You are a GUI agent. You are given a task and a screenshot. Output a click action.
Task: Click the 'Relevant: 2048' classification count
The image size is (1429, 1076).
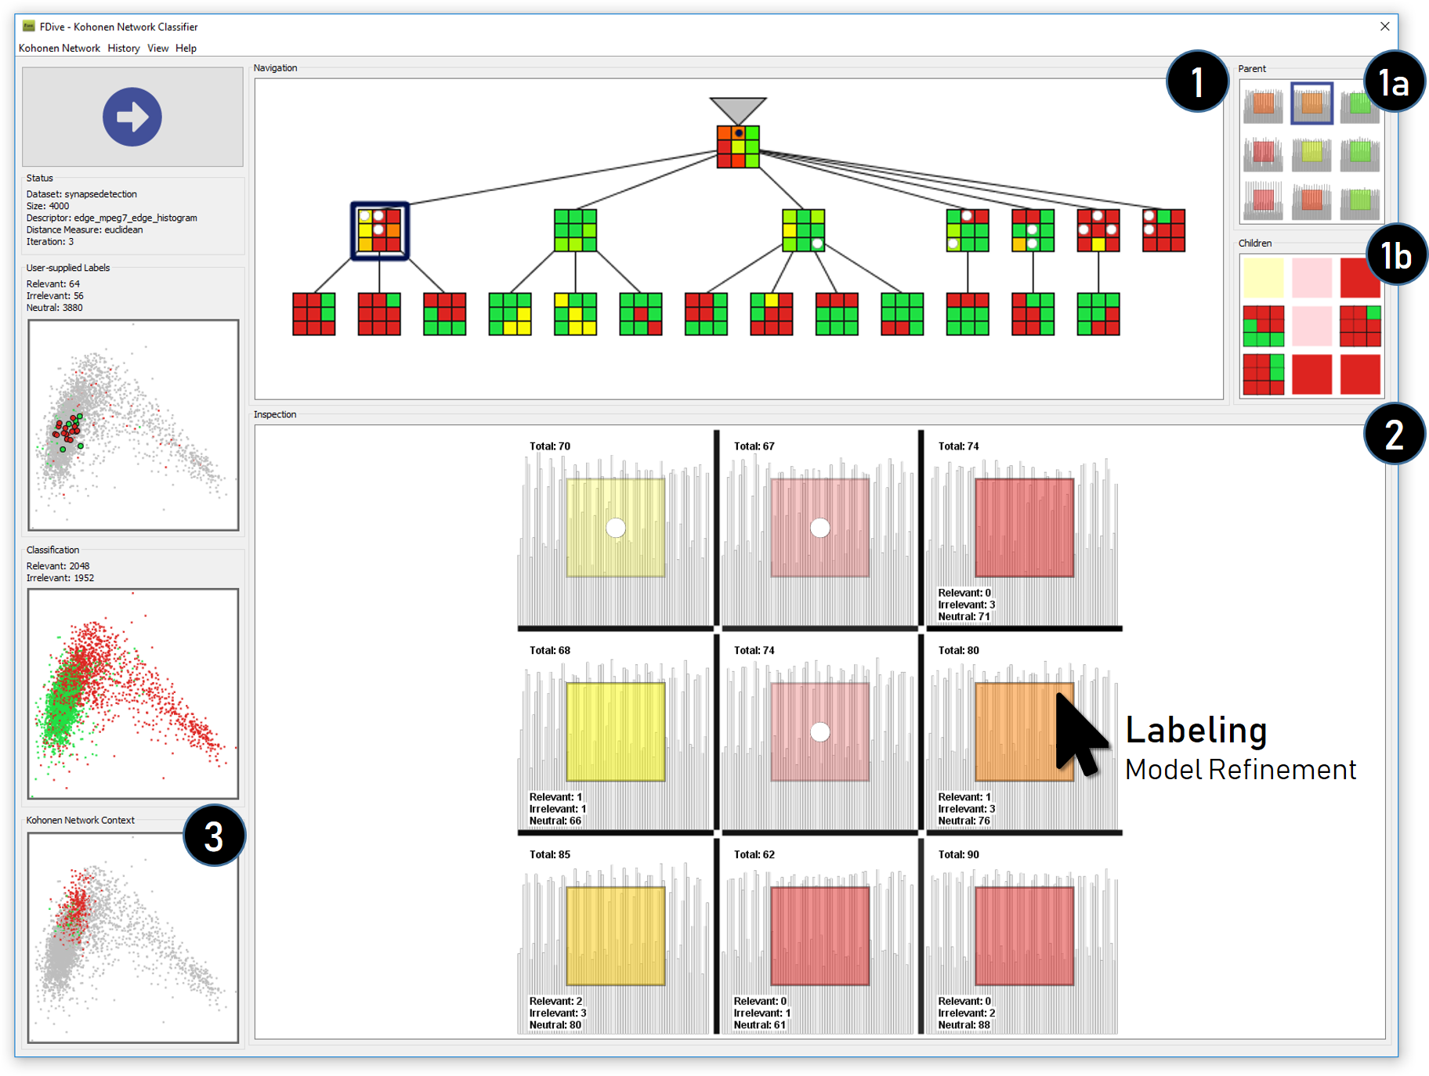tap(58, 566)
